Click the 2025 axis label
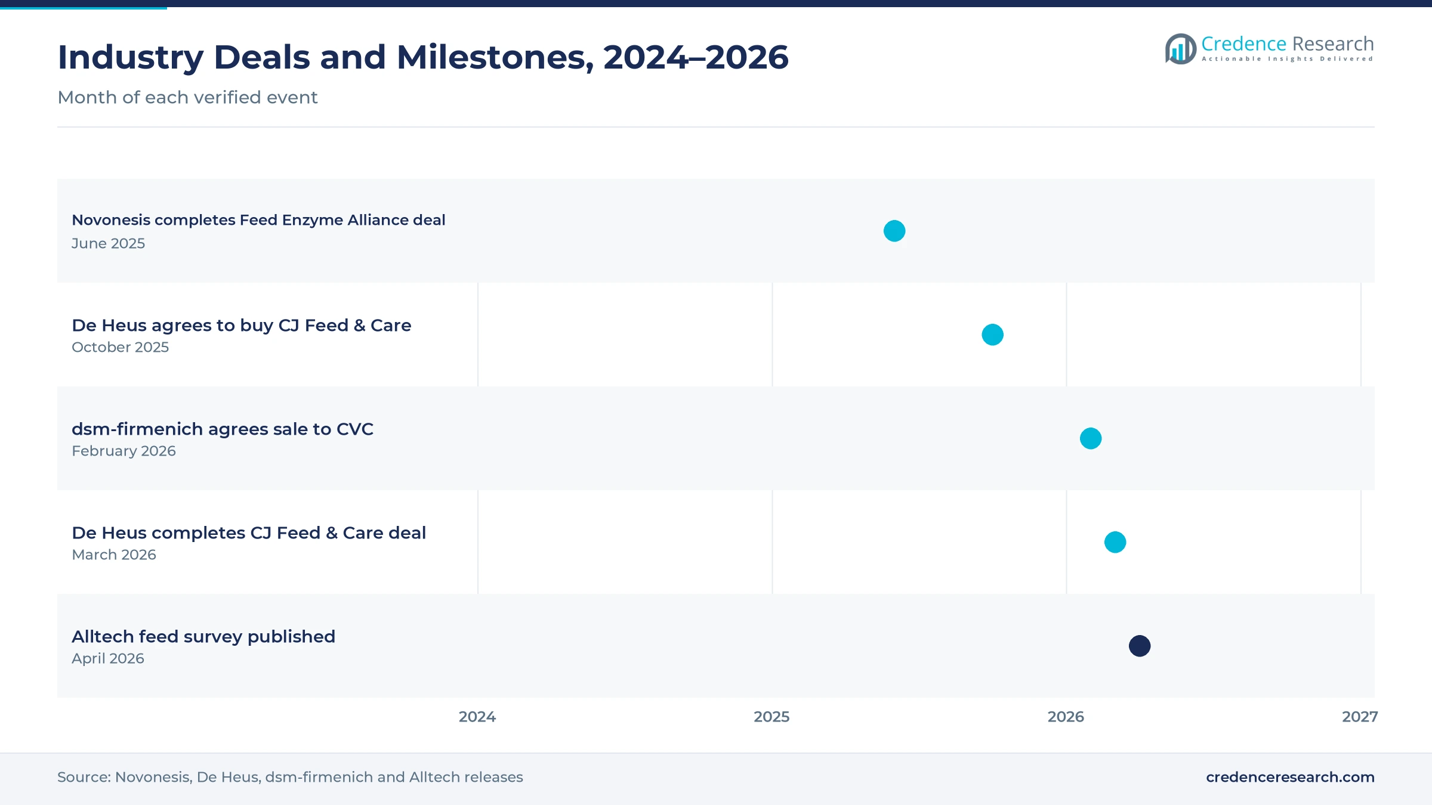Image resolution: width=1432 pixels, height=805 pixels. 771,717
